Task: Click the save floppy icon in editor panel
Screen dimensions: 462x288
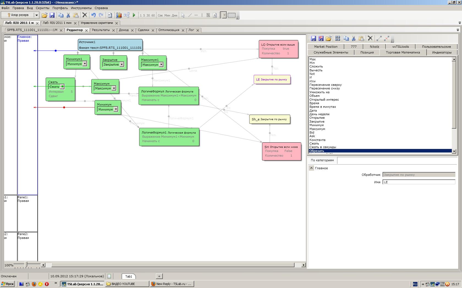Action: pyautogui.click(x=313, y=39)
